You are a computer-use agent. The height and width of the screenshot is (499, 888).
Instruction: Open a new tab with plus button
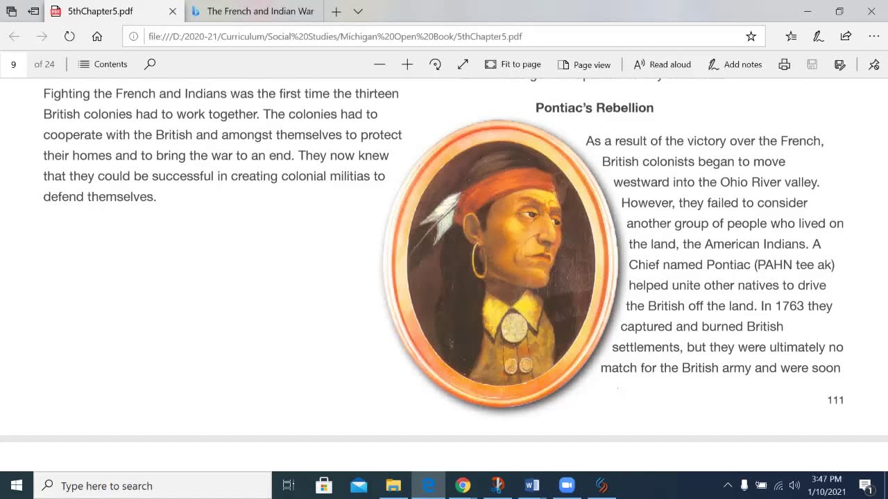pos(336,11)
